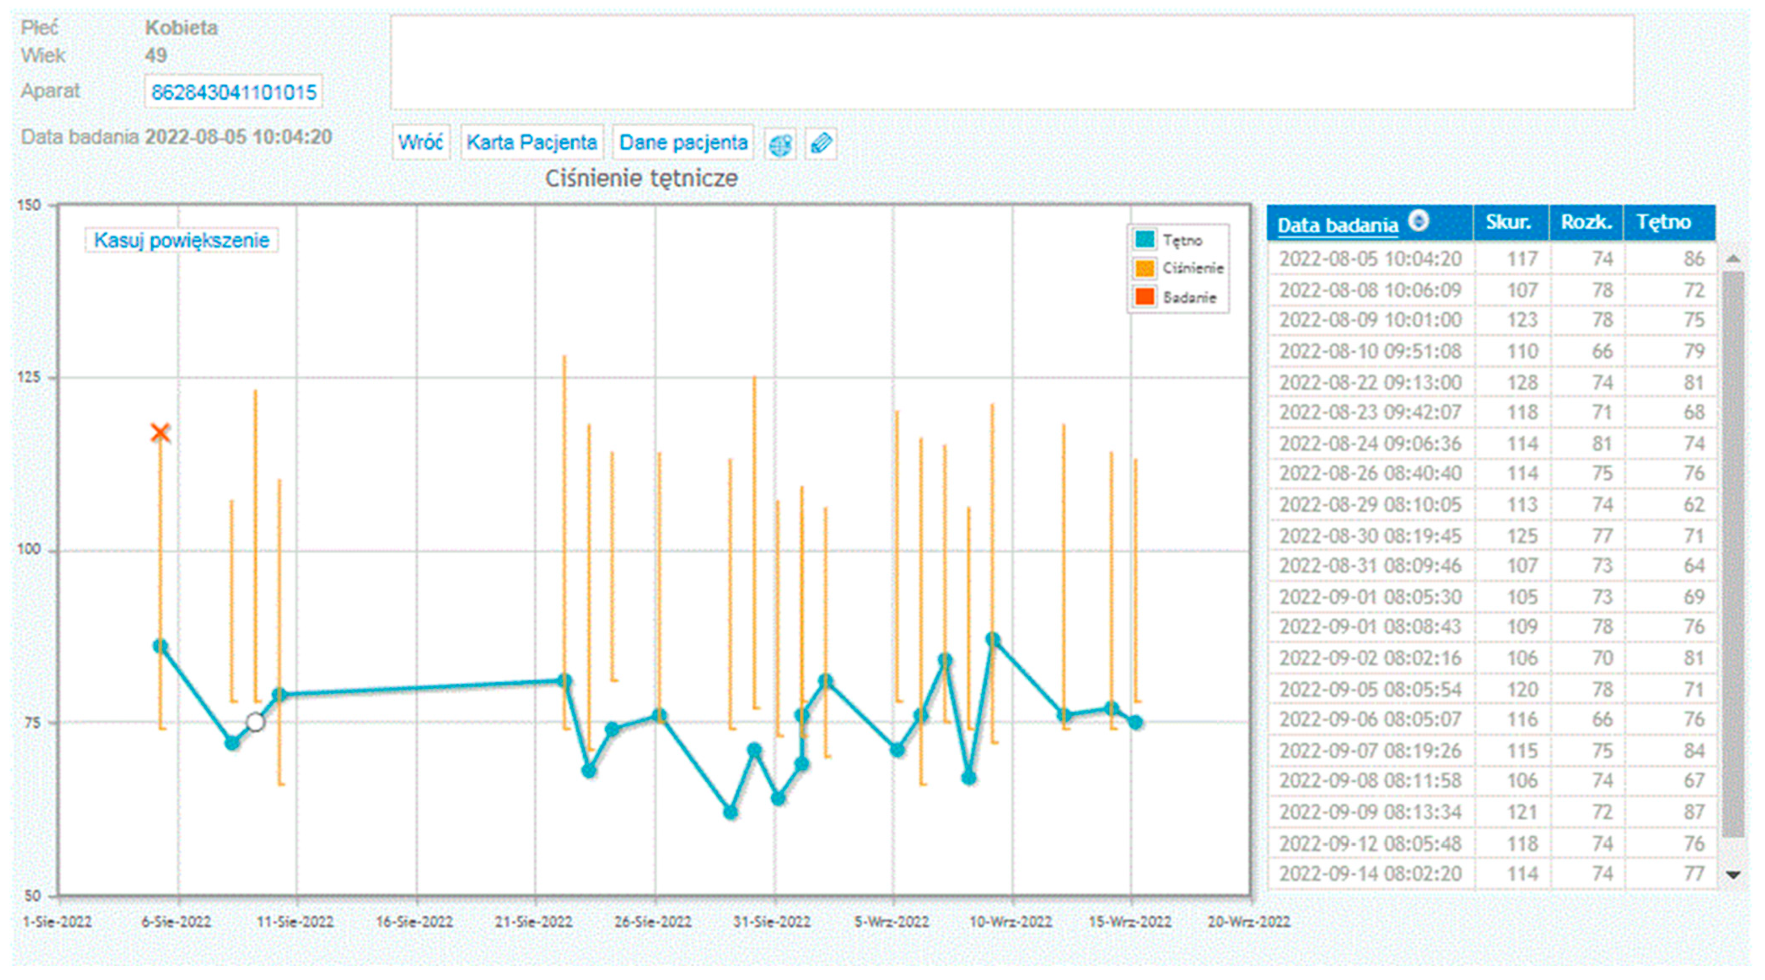This screenshot has height=980, width=1765.
Task: Click the globe location icon button
Action: click(x=780, y=144)
